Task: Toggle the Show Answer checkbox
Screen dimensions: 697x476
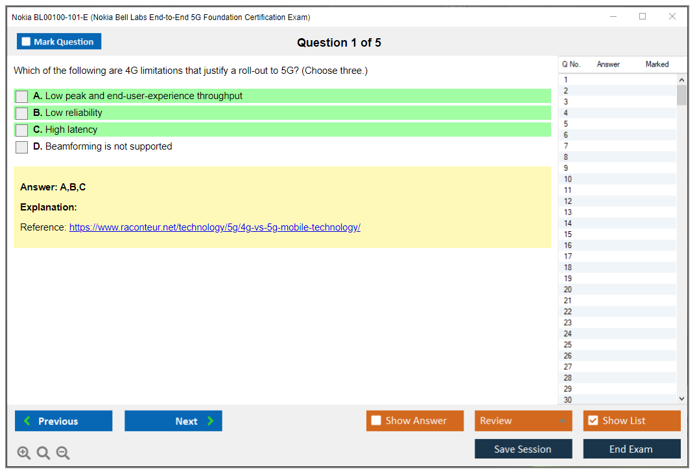Action: tap(377, 421)
